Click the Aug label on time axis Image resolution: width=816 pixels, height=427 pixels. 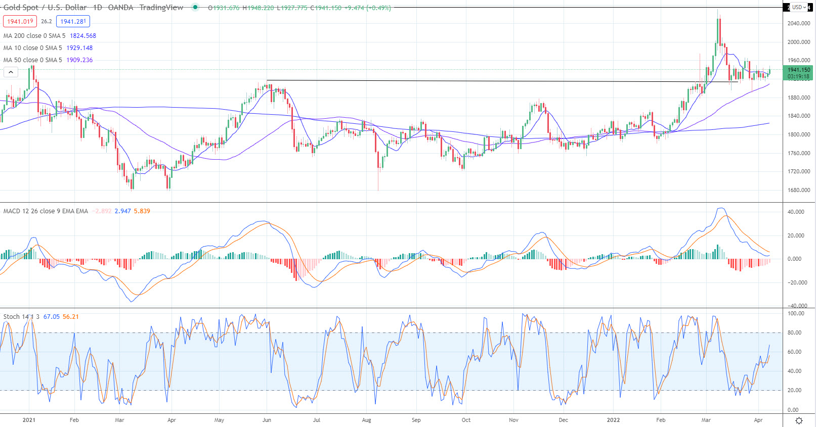[367, 420]
